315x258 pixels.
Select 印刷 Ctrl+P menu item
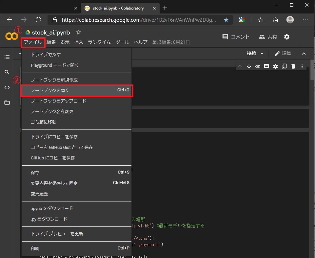[x=77, y=248]
